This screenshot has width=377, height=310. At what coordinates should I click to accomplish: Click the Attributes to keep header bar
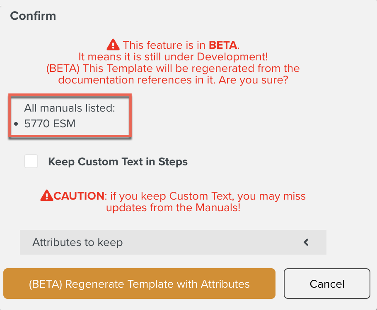(173, 242)
